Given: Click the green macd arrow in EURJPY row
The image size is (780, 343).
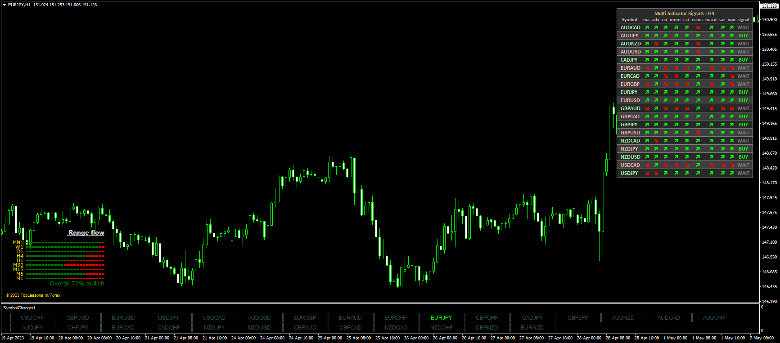Looking at the screenshot, I should (x=711, y=93).
